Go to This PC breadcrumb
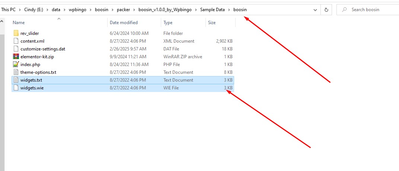 pyautogui.click(x=9, y=10)
